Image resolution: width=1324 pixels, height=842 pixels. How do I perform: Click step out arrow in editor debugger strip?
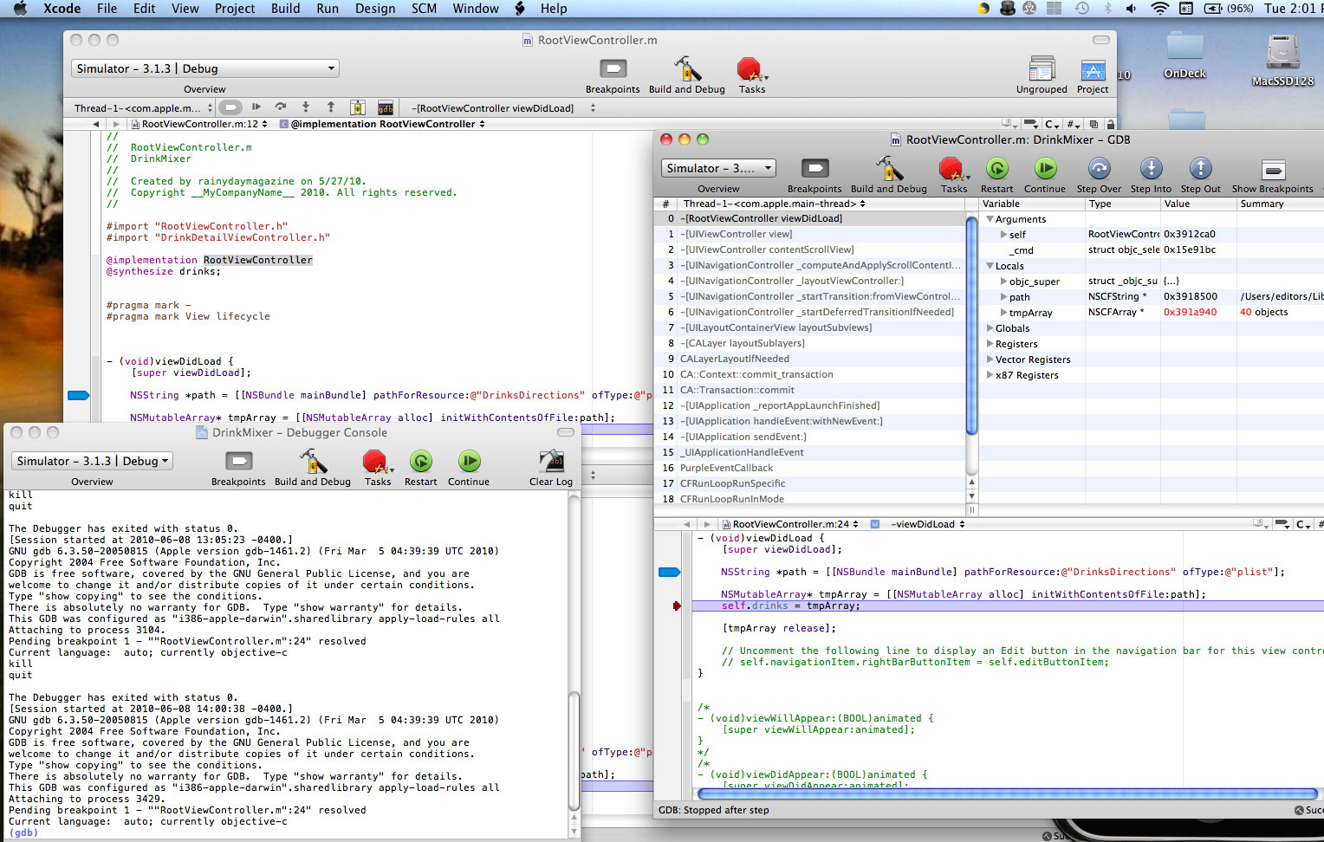pos(331,107)
